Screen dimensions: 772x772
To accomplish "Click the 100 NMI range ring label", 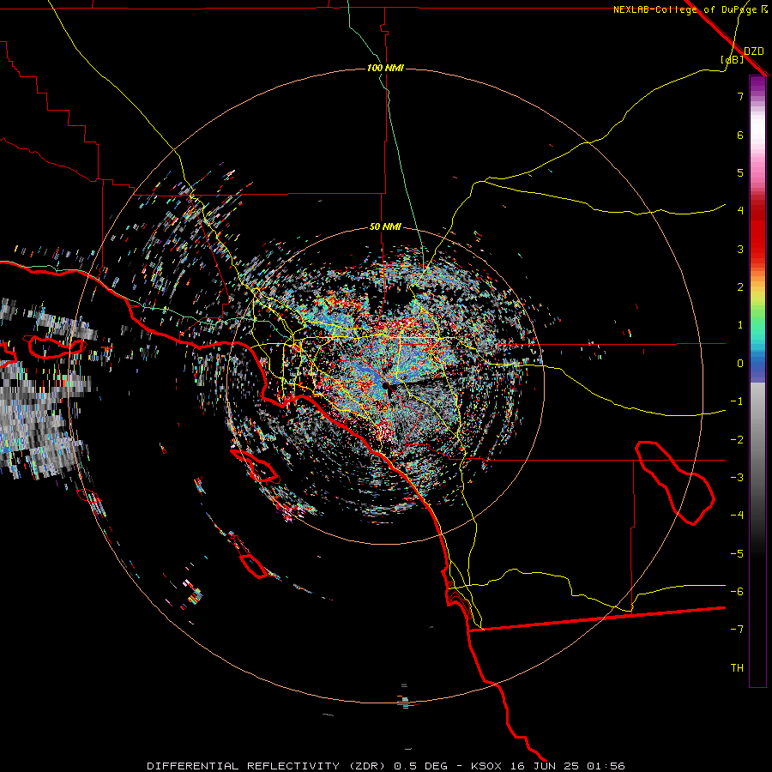I will [385, 68].
